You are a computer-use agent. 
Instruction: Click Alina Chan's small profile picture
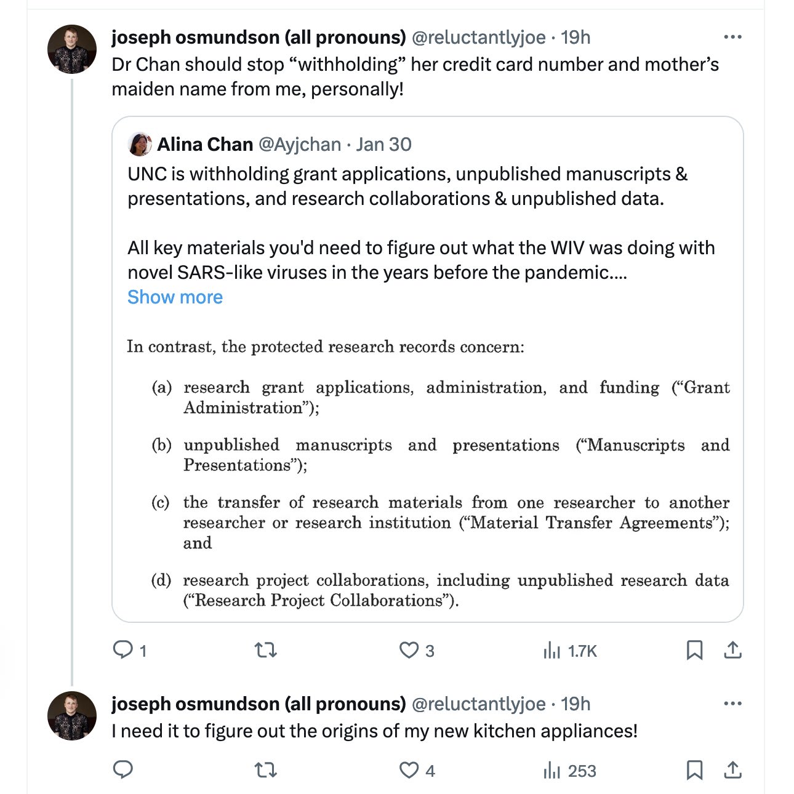coord(140,145)
